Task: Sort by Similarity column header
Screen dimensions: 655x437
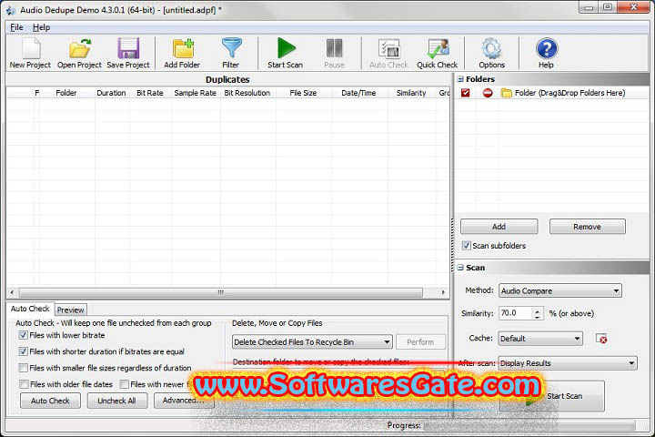Action: (411, 93)
